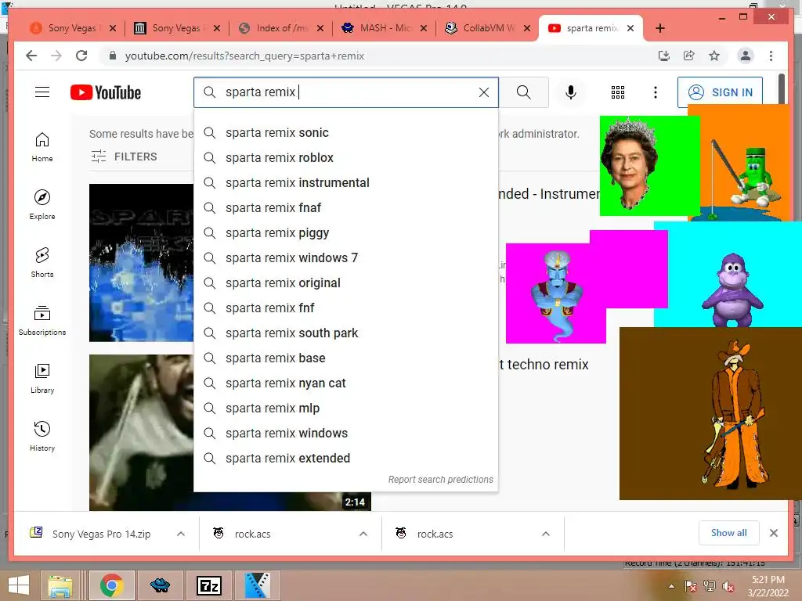The width and height of the screenshot is (802, 601).
Task: Click the Chrome address bar URL
Action: pos(244,56)
